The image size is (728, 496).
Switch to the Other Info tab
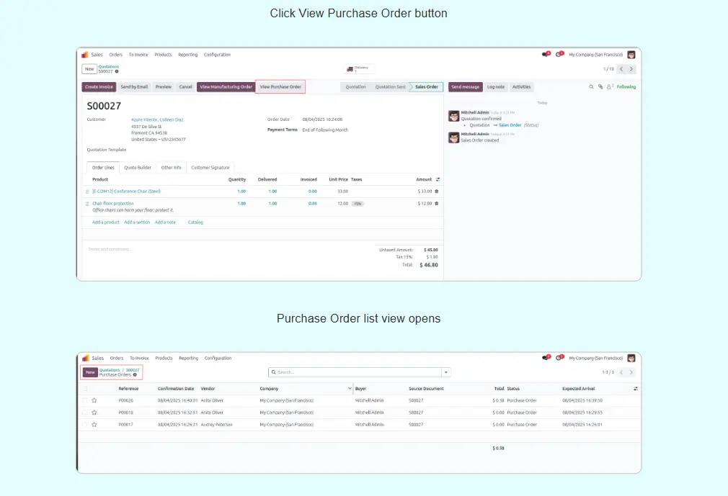point(171,168)
